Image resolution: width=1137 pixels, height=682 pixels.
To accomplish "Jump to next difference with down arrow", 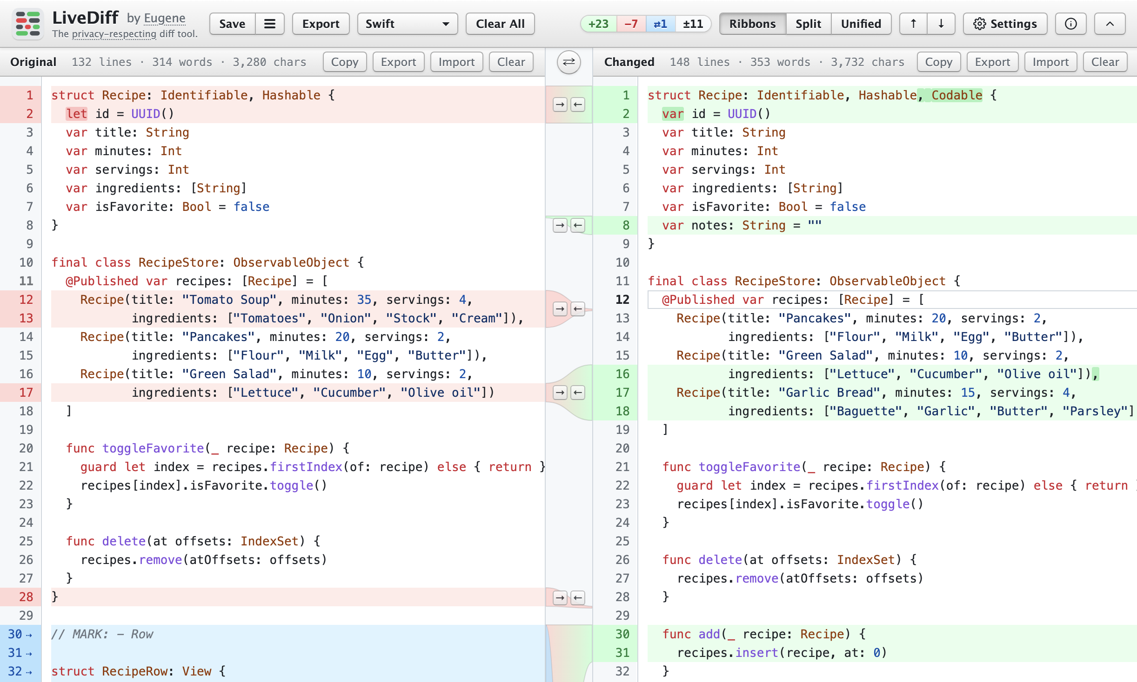I will coord(941,24).
